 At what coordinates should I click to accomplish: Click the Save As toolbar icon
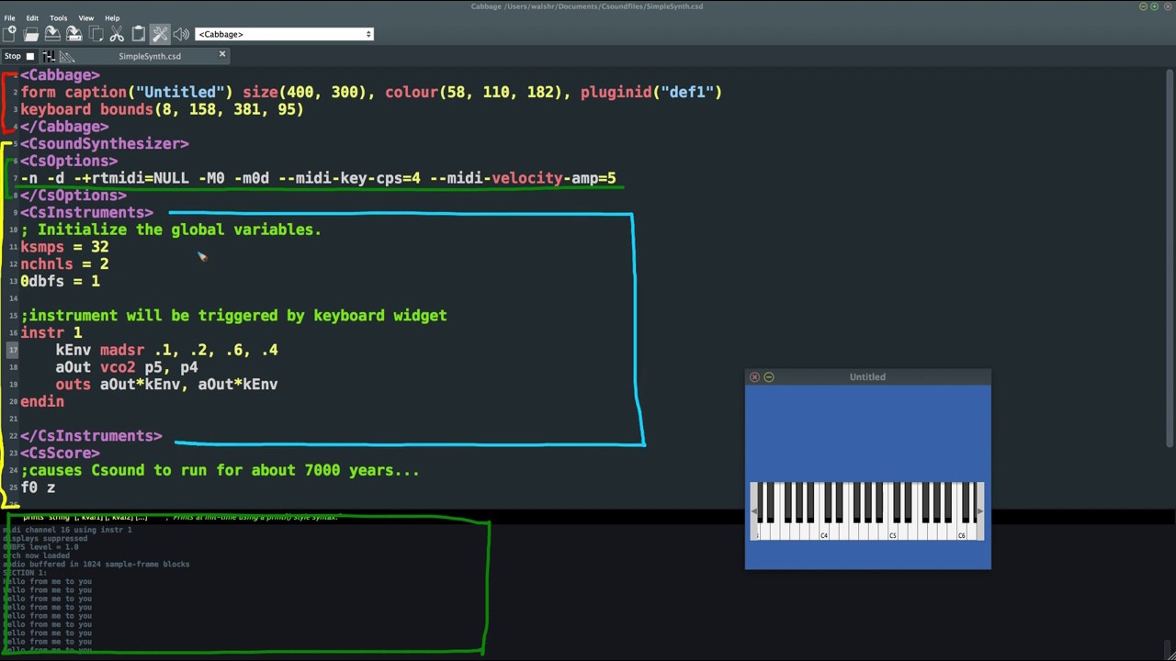[74, 34]
